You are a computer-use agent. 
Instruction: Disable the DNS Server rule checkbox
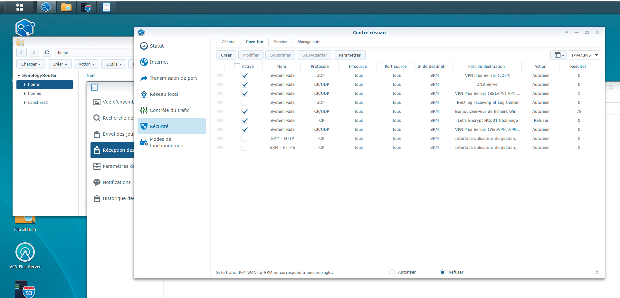[x=244, y=85]
